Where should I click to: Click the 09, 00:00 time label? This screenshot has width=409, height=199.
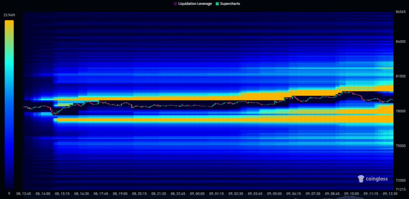click(x=197, y=194)
